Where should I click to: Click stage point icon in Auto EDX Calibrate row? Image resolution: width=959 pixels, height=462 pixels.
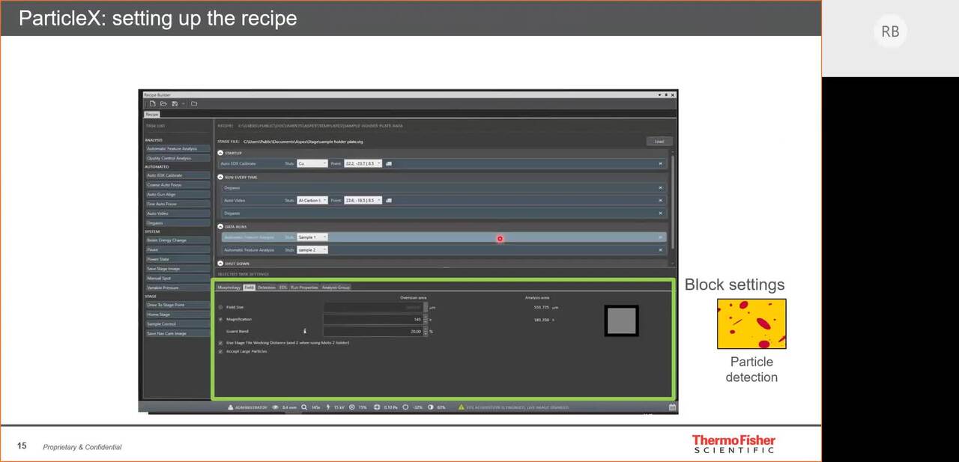[388, 163]
